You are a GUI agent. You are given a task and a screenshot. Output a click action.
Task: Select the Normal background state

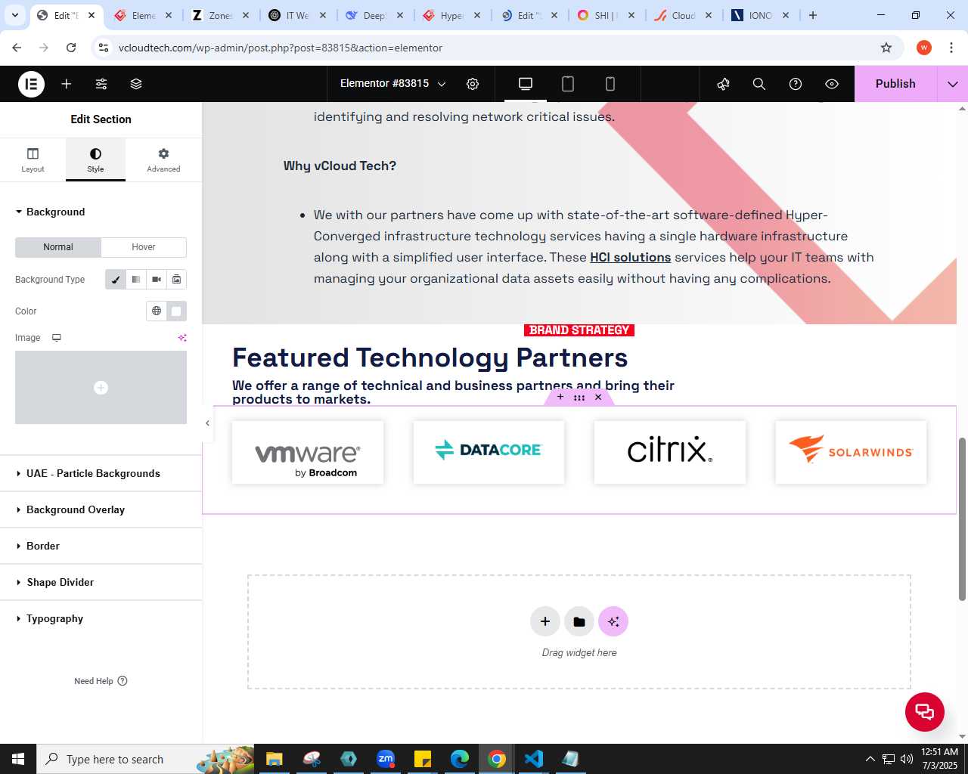coord(58,247)
